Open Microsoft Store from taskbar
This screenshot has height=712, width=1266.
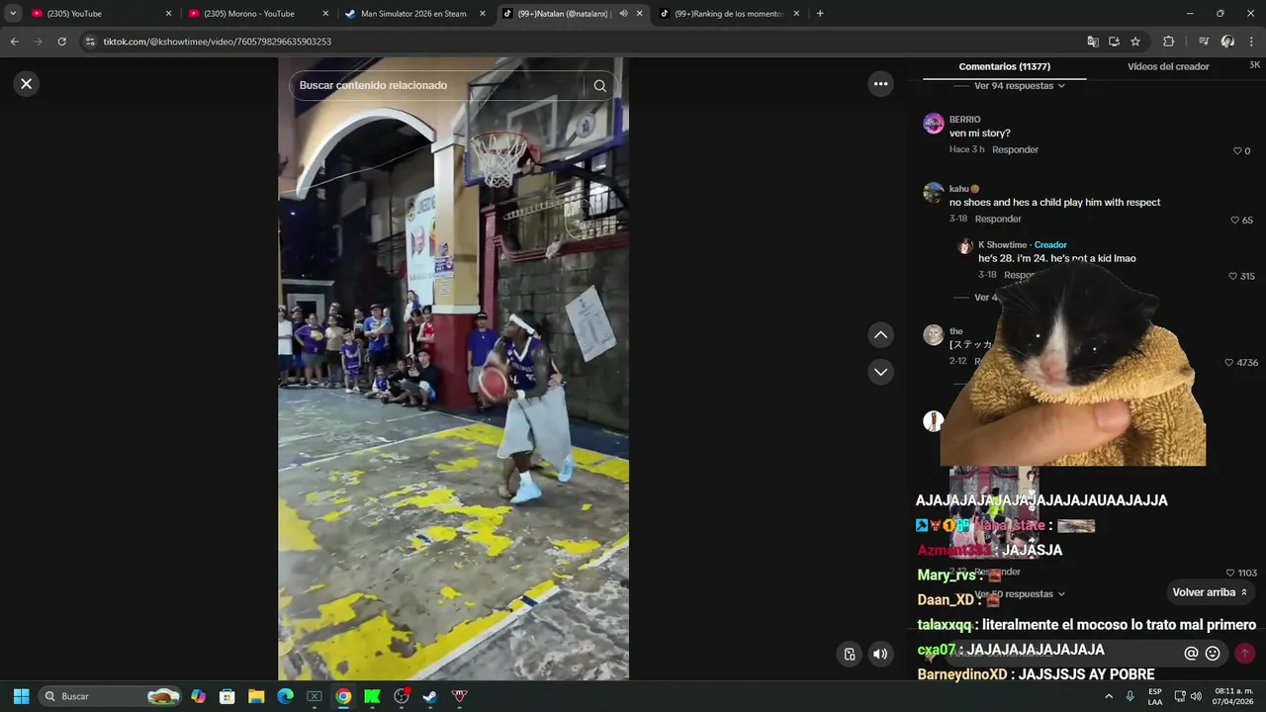coord(226,696)
